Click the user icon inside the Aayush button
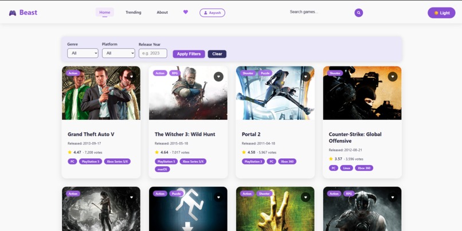The image size is (462, 231). click(x=205, y=13)
